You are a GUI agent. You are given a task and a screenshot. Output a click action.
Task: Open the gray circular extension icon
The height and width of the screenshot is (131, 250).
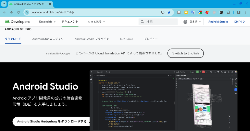[x=214, y=12]
